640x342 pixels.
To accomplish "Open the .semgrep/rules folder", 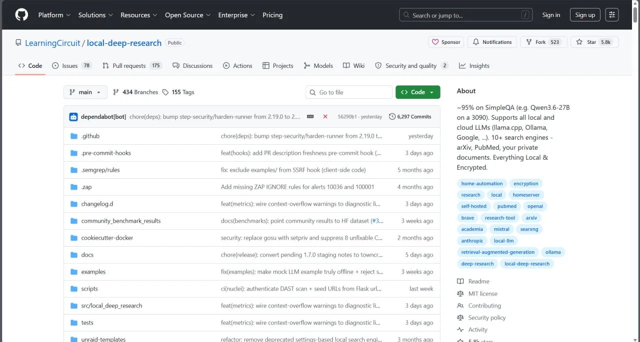I will [100, 170].
